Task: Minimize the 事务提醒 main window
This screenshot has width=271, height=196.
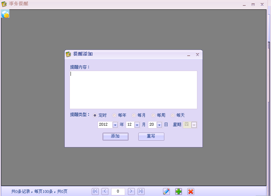Action: (x=244, y=5)
